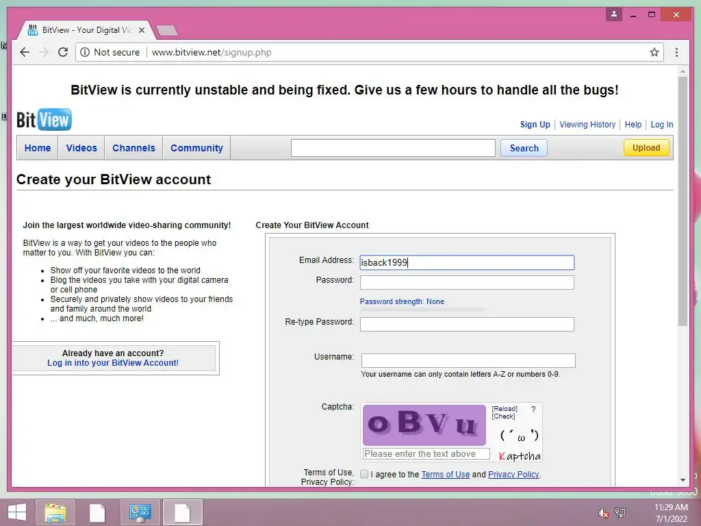The width and height of the screenshot is (701, 526).
Task: Open the Windows Start button
Action: point(17,512)
